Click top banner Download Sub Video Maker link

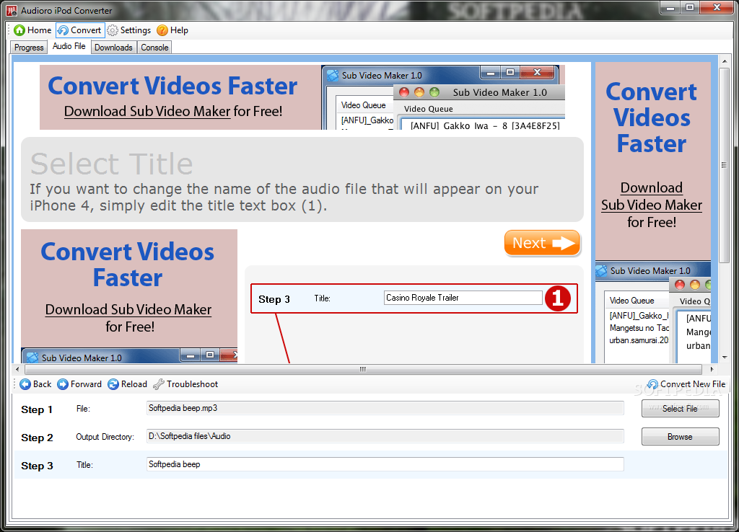click(x=147, y=112)
